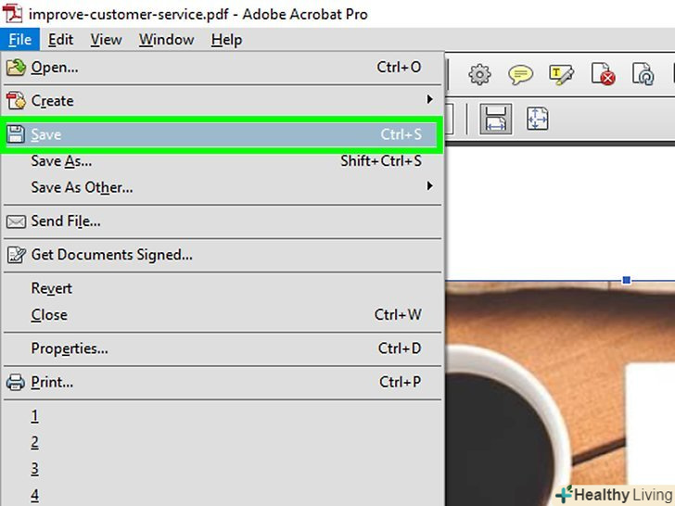Click the Acrobat PDF title bar icon
The image size is (675, 506).
(13, 13)
